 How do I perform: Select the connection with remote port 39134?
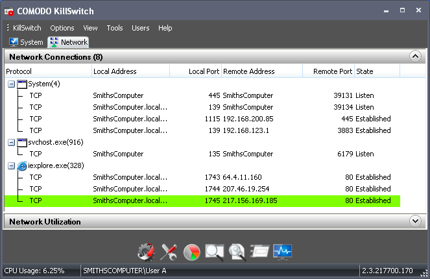[x=202, y=107]
